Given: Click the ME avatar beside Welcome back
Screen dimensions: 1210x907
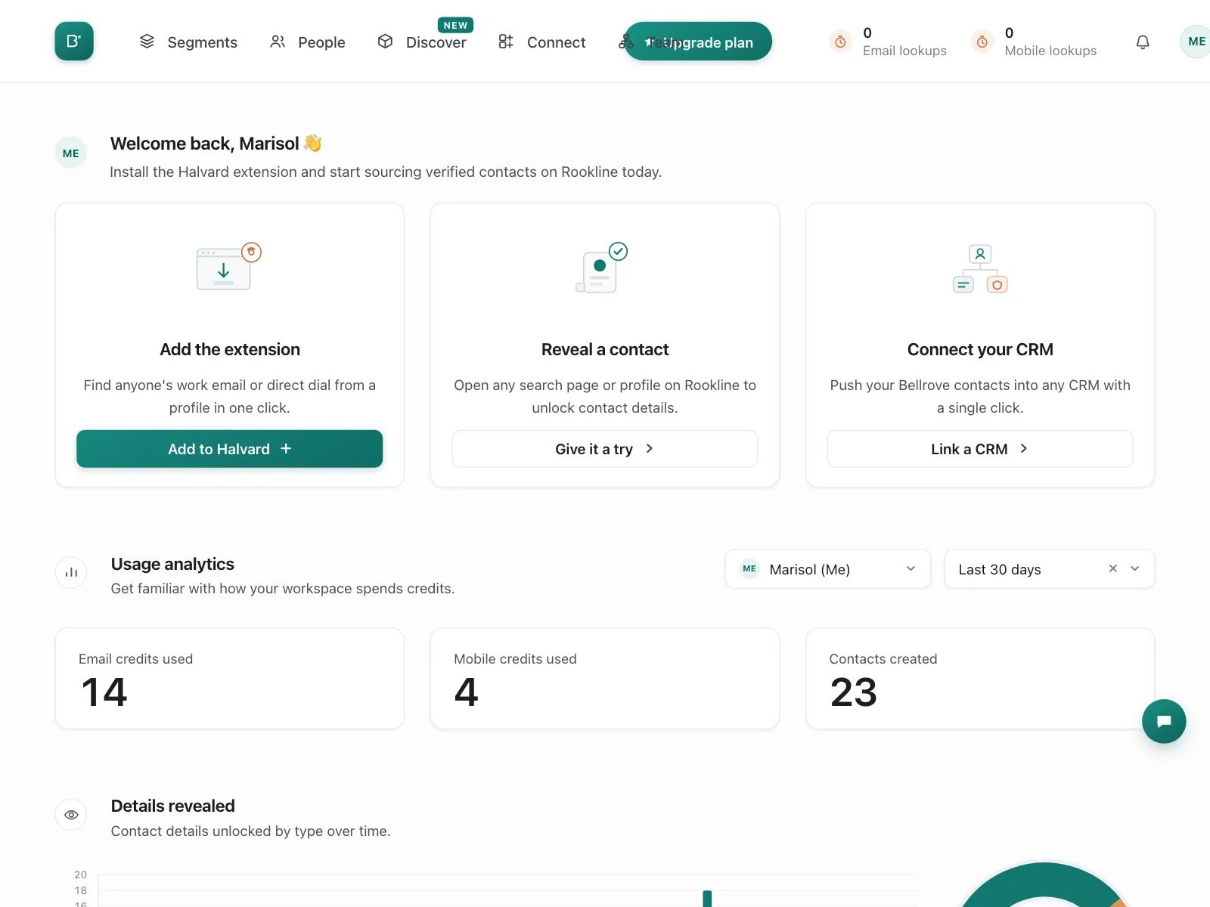Looking at the screenshot, I should coord(71,153).
